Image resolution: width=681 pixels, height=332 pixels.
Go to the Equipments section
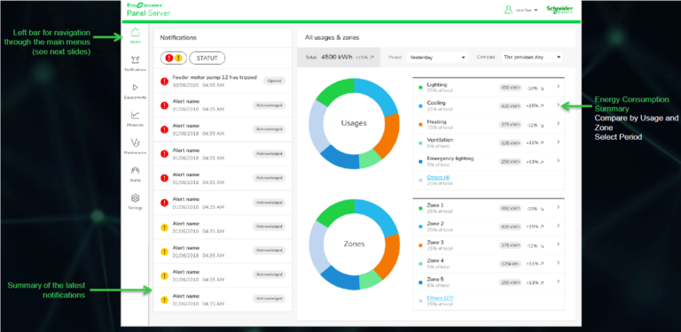point(136,90)
